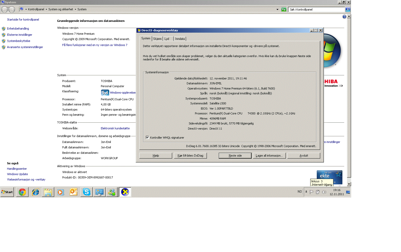The image size is (401, 252).
Task: Launch Internet Explorer from the taskbar
Action: pos(35,192)
